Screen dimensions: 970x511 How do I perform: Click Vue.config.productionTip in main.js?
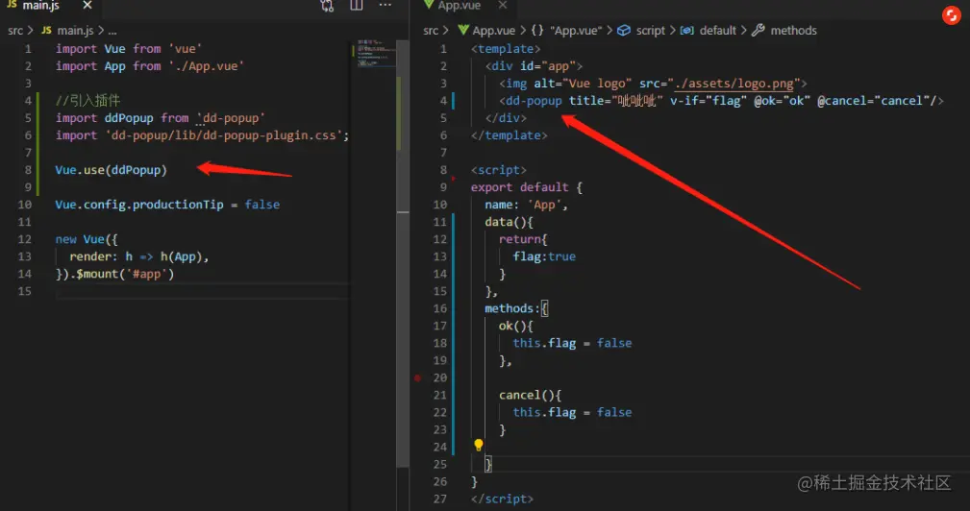click(x=139, y=205)
